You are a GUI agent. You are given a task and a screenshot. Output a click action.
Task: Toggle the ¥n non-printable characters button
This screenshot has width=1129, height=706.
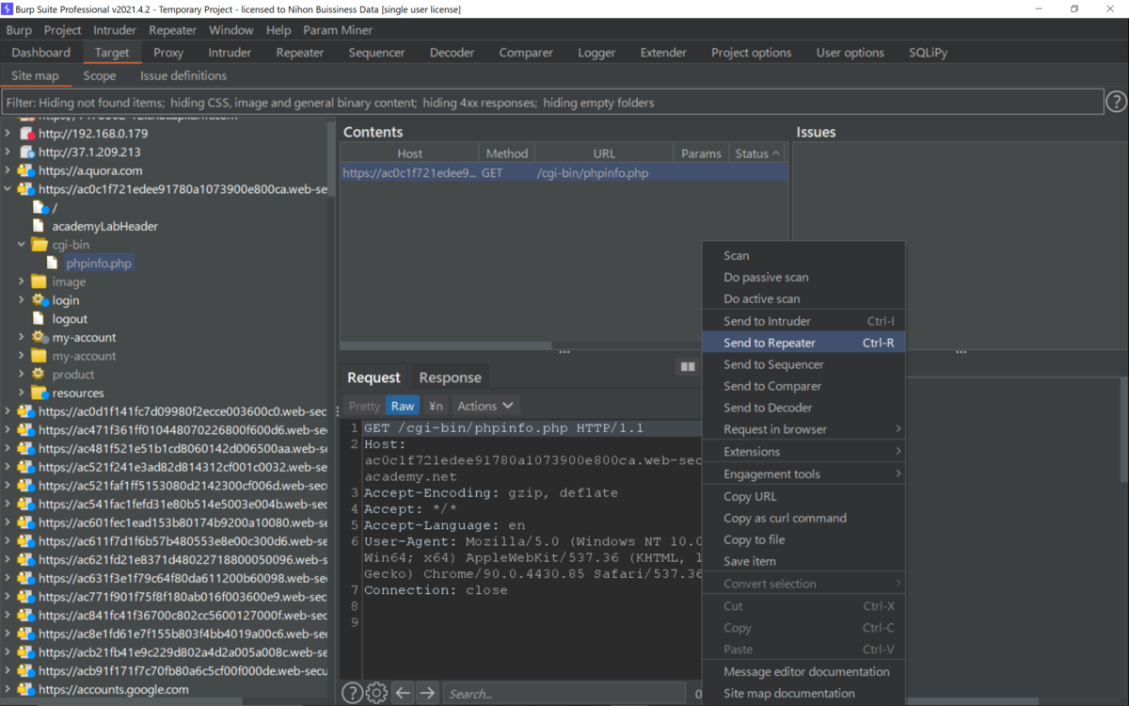pos(436,406)
